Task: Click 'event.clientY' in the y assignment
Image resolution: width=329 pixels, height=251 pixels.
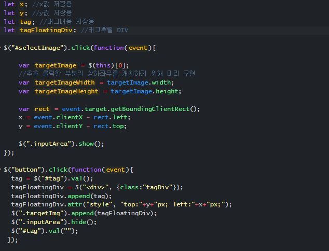Action: [x=58, y=126]
